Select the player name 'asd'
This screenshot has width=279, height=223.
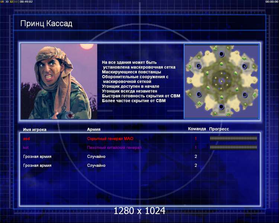(26, 139)
